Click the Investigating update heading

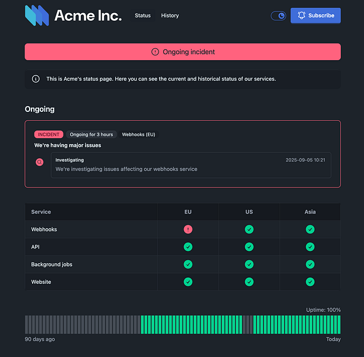tap(69, 160)
